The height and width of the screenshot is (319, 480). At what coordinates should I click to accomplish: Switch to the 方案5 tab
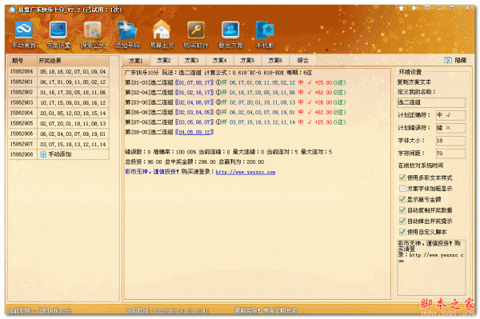coord(247,60)
